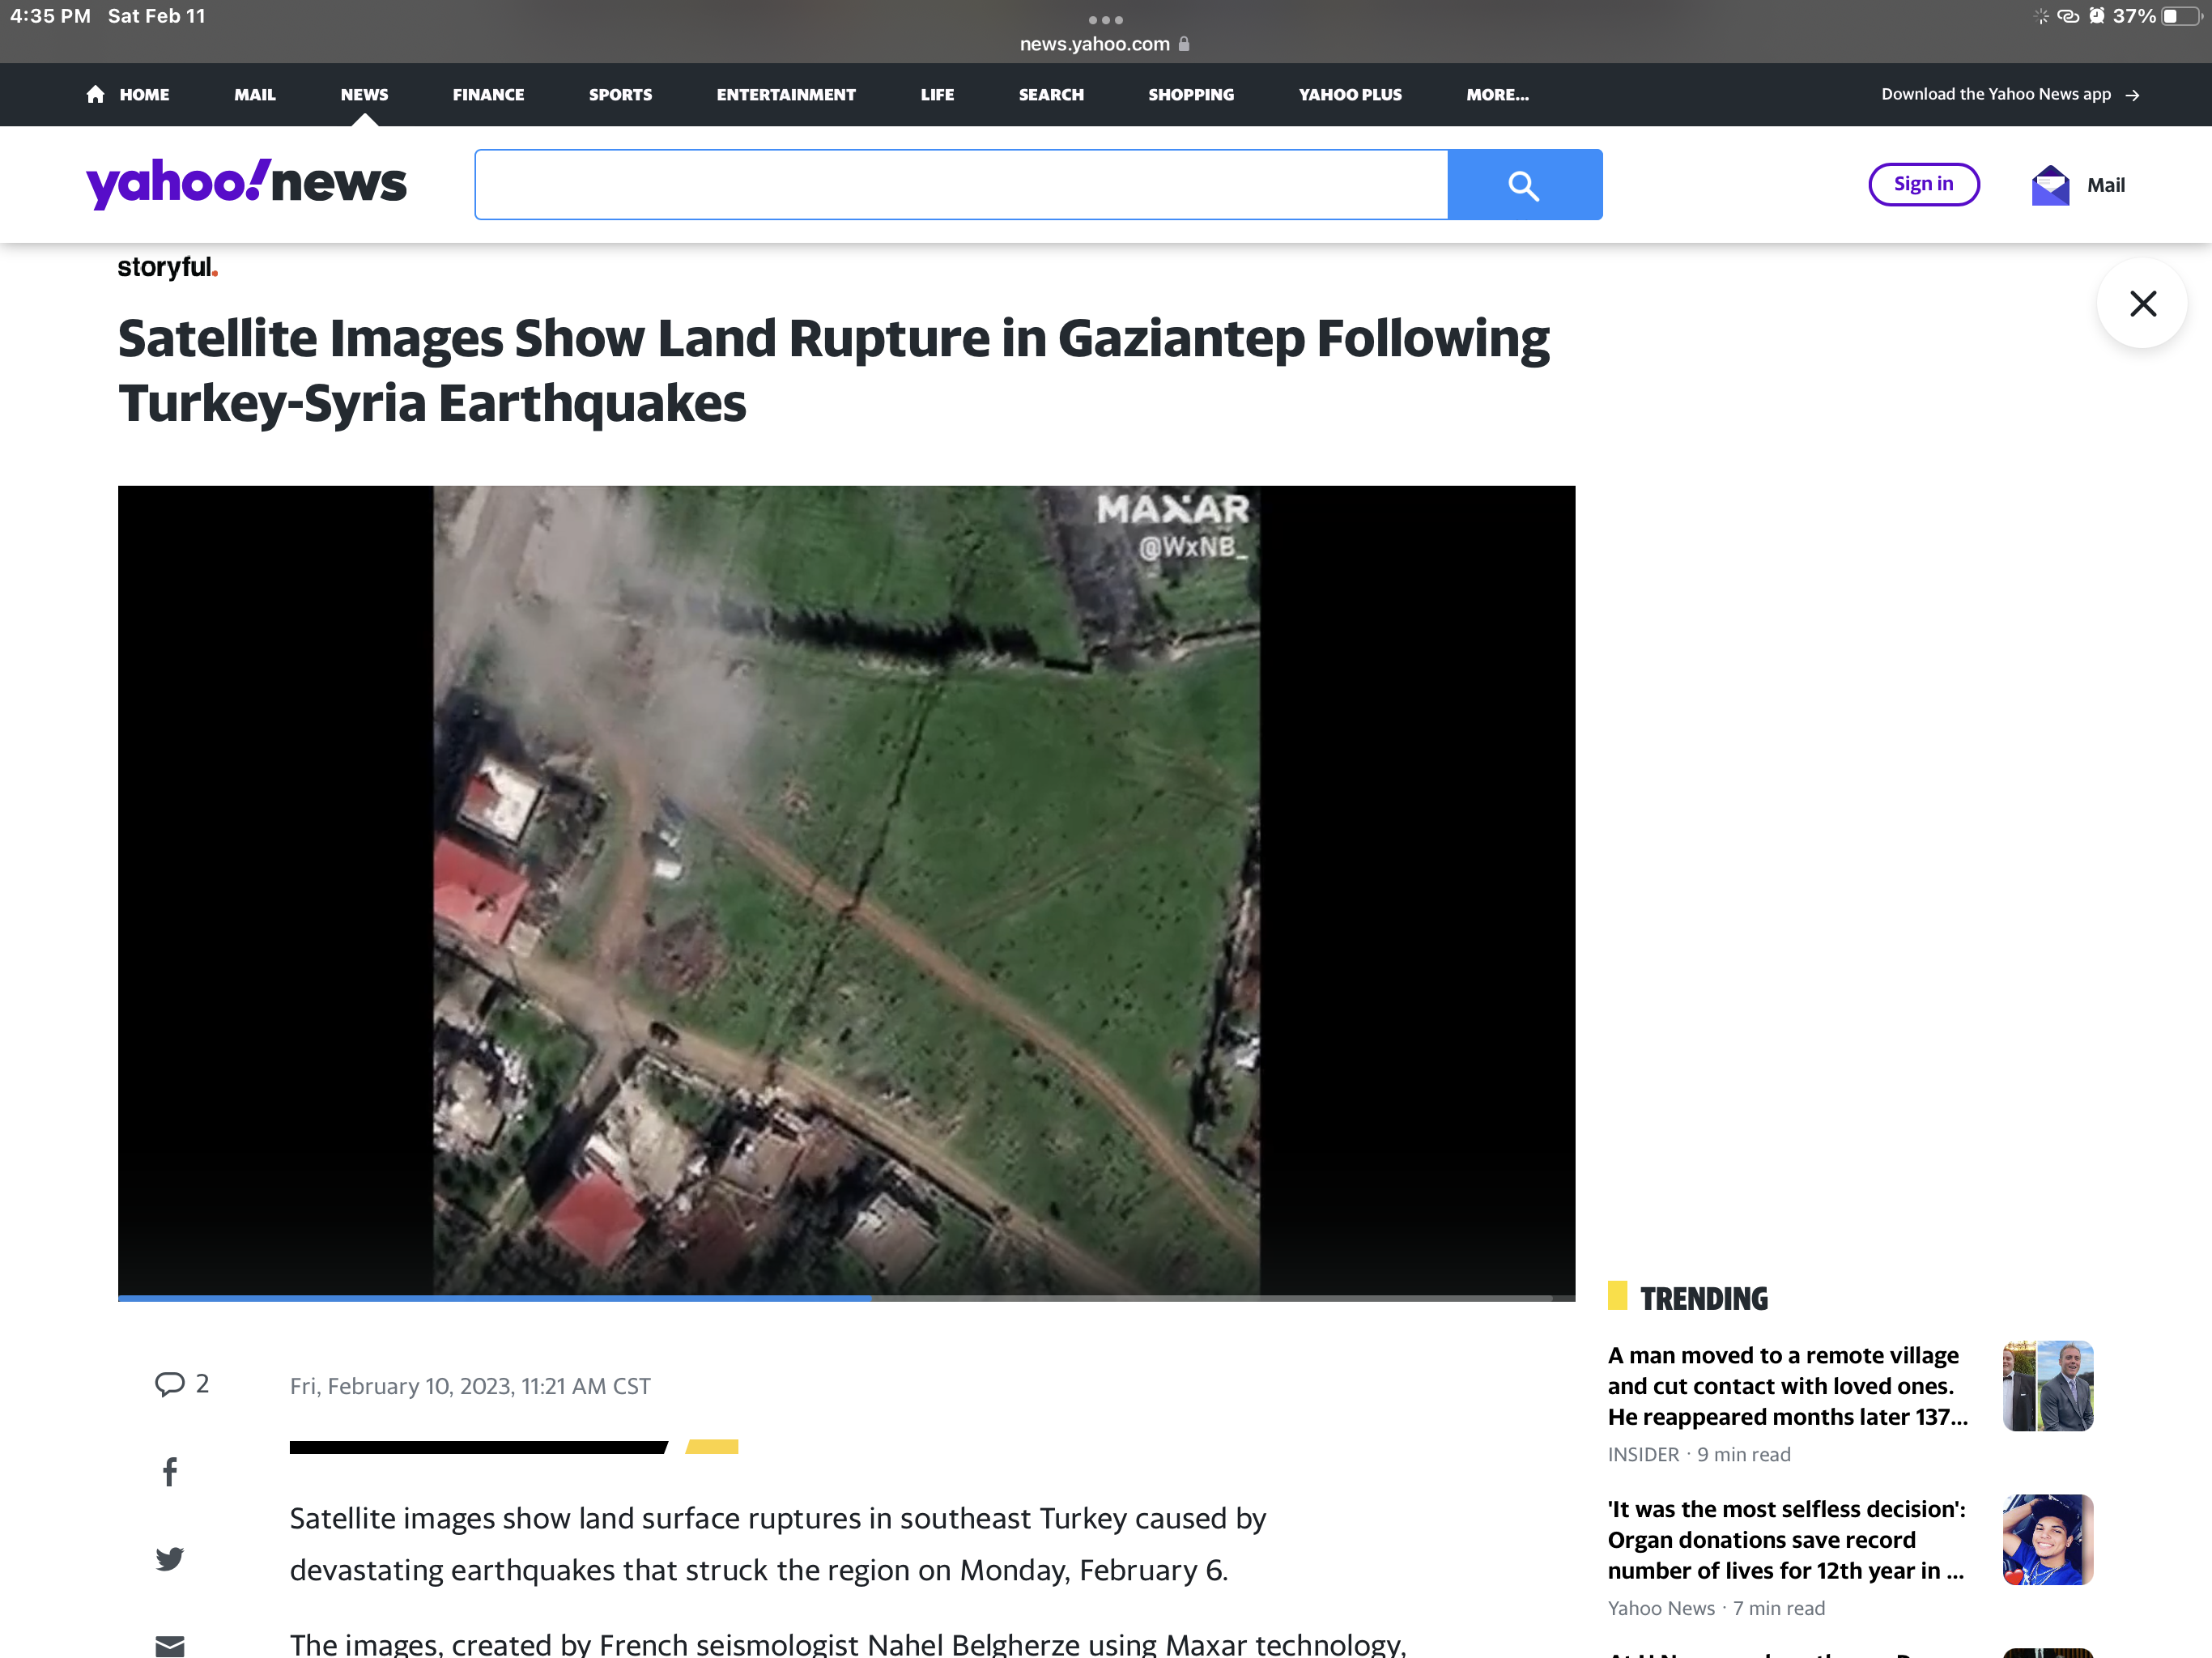This screenshot has height=1658, width=2212.
Task: Go to the FINANCE section
Action: point(488,94)
